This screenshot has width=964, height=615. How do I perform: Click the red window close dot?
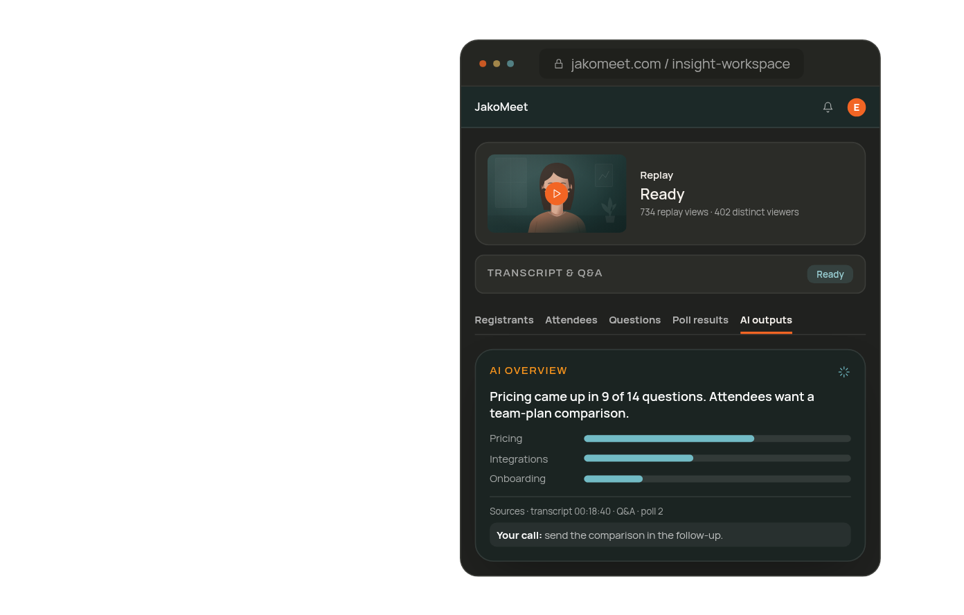(x=483, y=64)
